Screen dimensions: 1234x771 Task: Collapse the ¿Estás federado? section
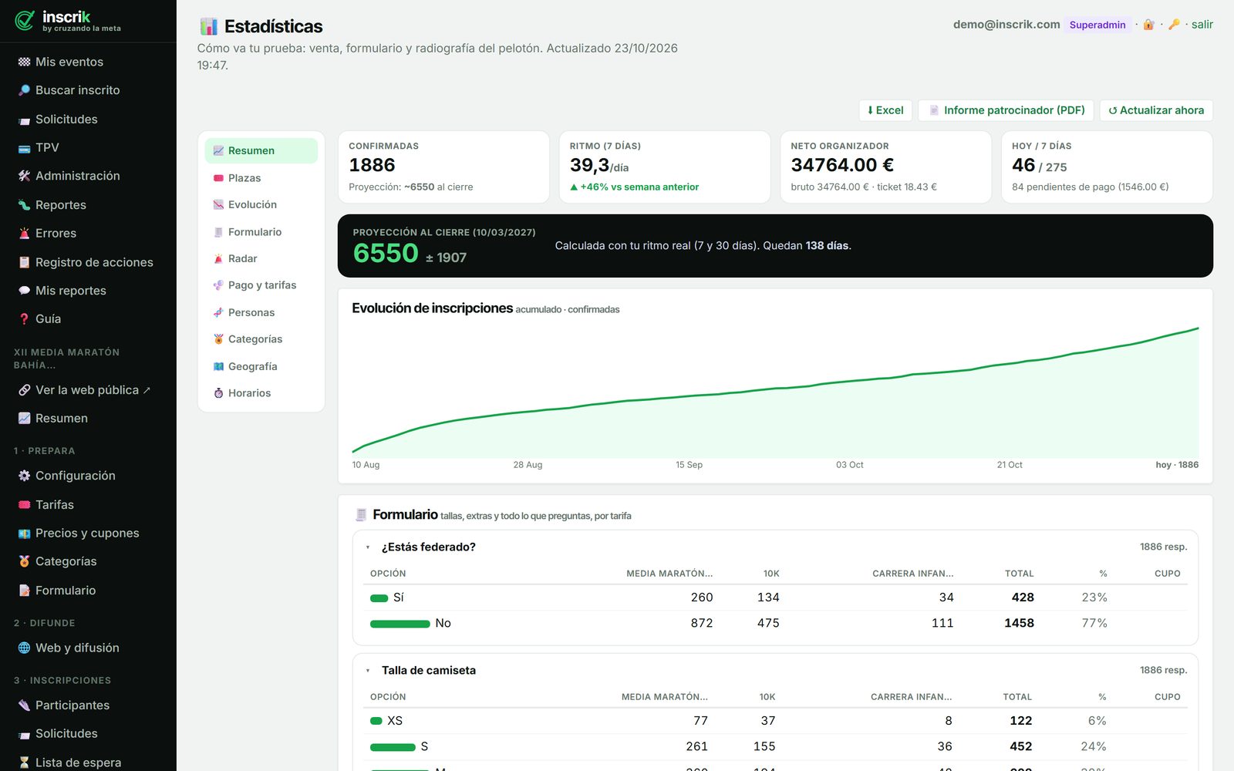pyautogui.click(x=368, y=547)
